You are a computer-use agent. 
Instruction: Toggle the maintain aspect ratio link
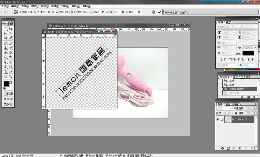[72, 12]
